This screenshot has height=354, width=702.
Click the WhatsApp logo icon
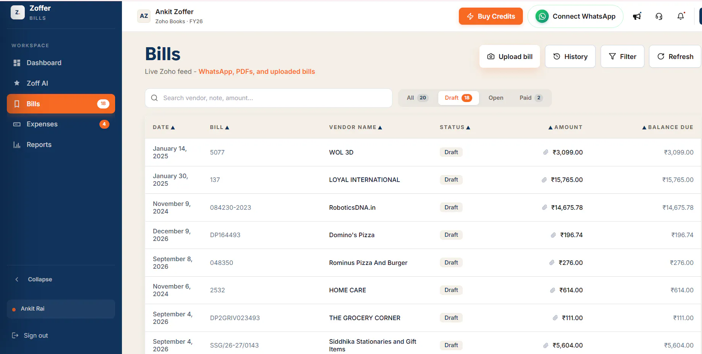[x=542, y=16]
